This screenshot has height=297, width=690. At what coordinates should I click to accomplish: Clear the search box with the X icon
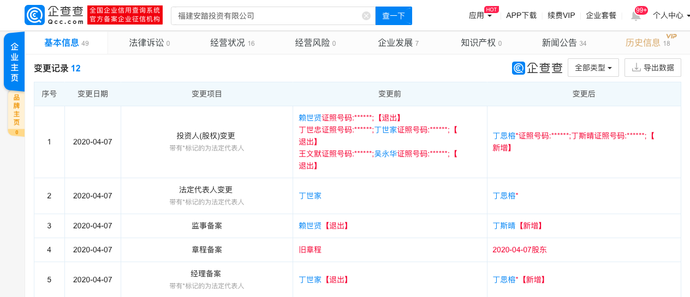pos(366,16)
